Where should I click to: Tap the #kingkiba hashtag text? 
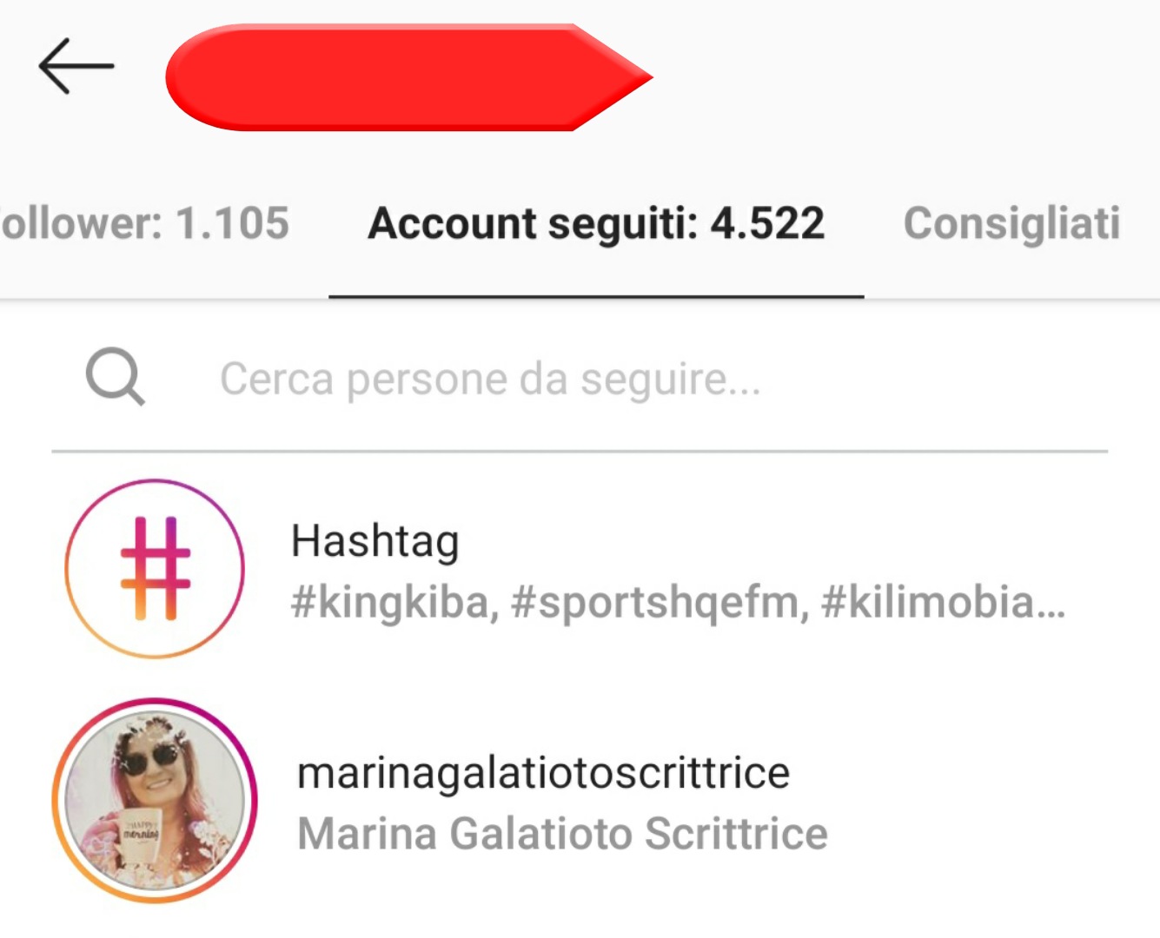[394, 602]
